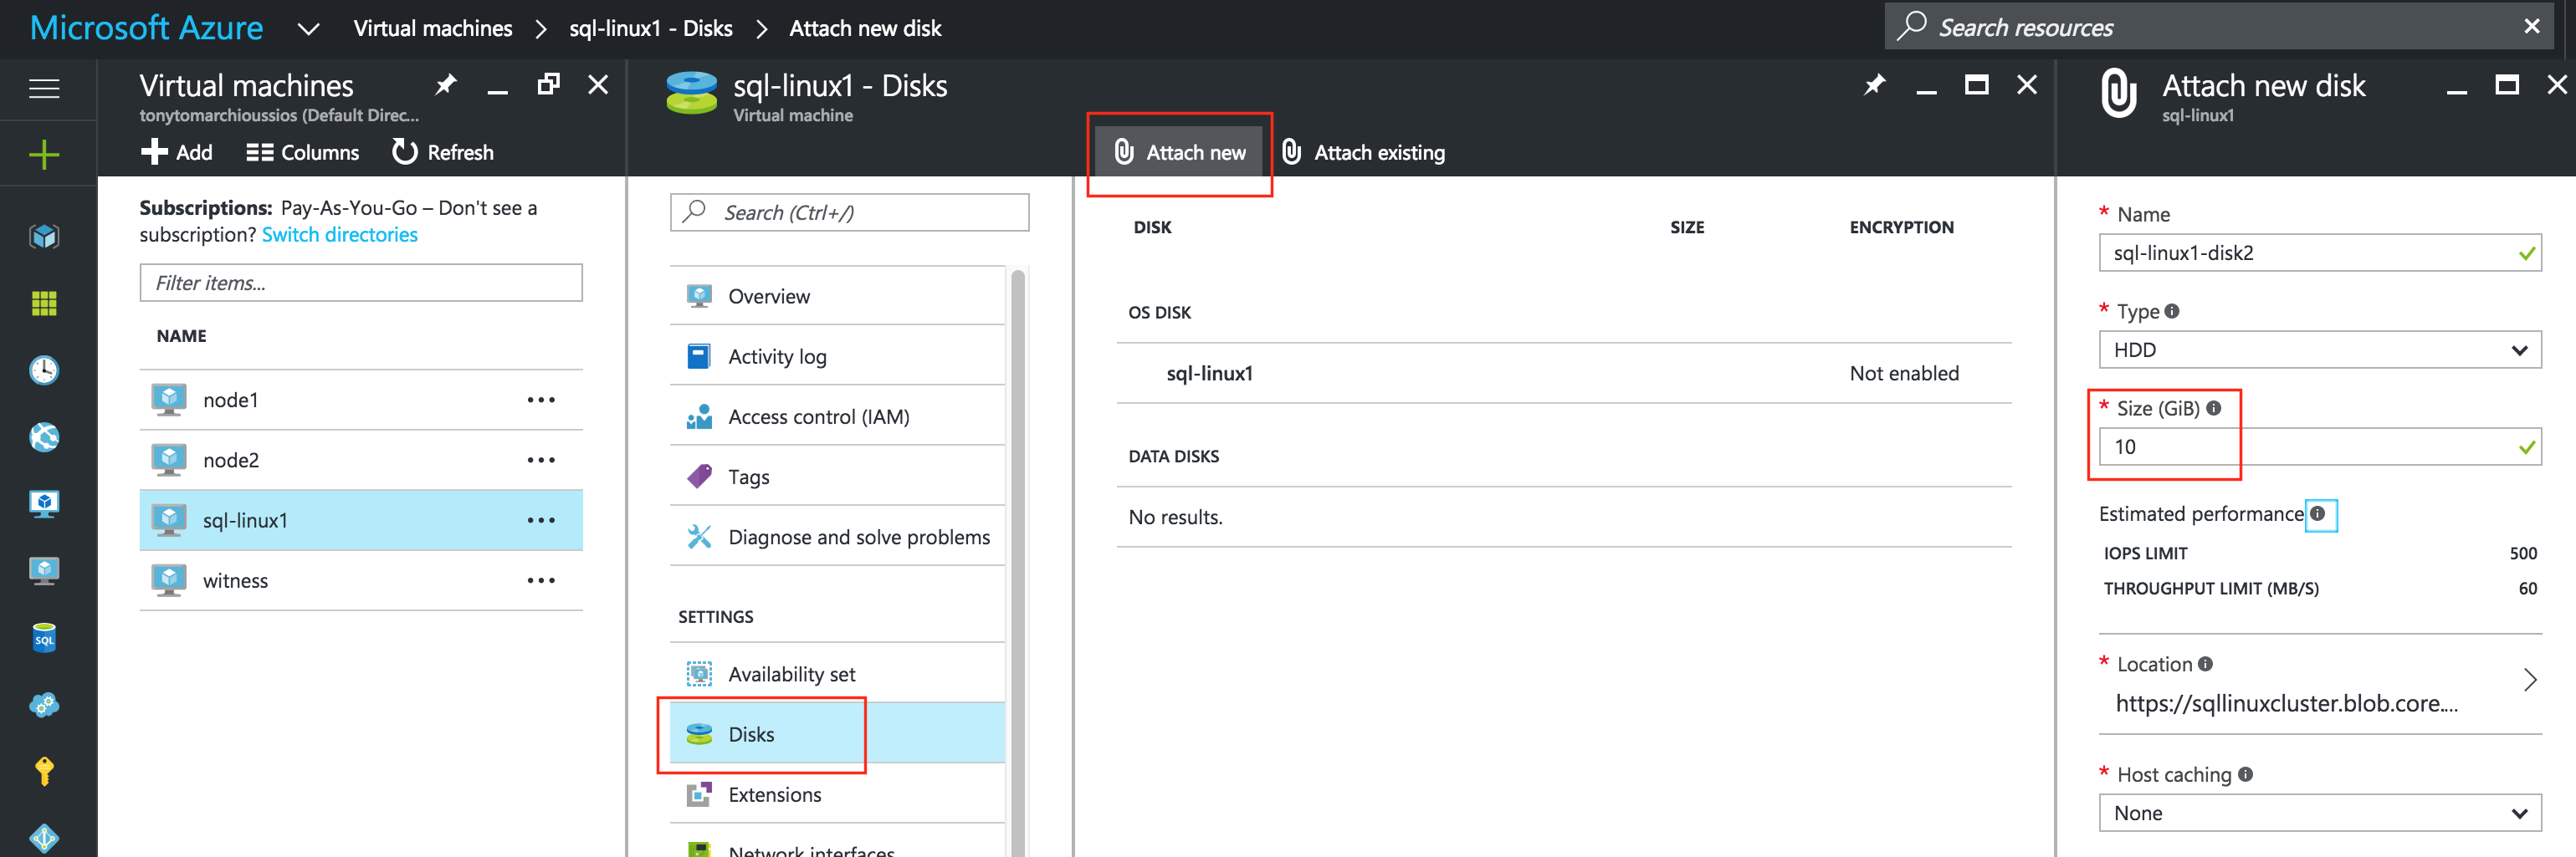This screenshot has height=857, width=2576.
Task: Click the sql-linux1 OS disk row
Action: point(1564,374)
